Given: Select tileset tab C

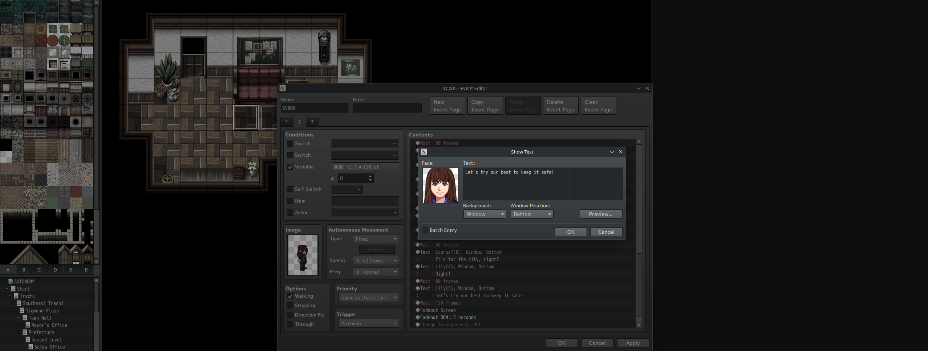Looking at the screenshot, I should tap(39, 270).
